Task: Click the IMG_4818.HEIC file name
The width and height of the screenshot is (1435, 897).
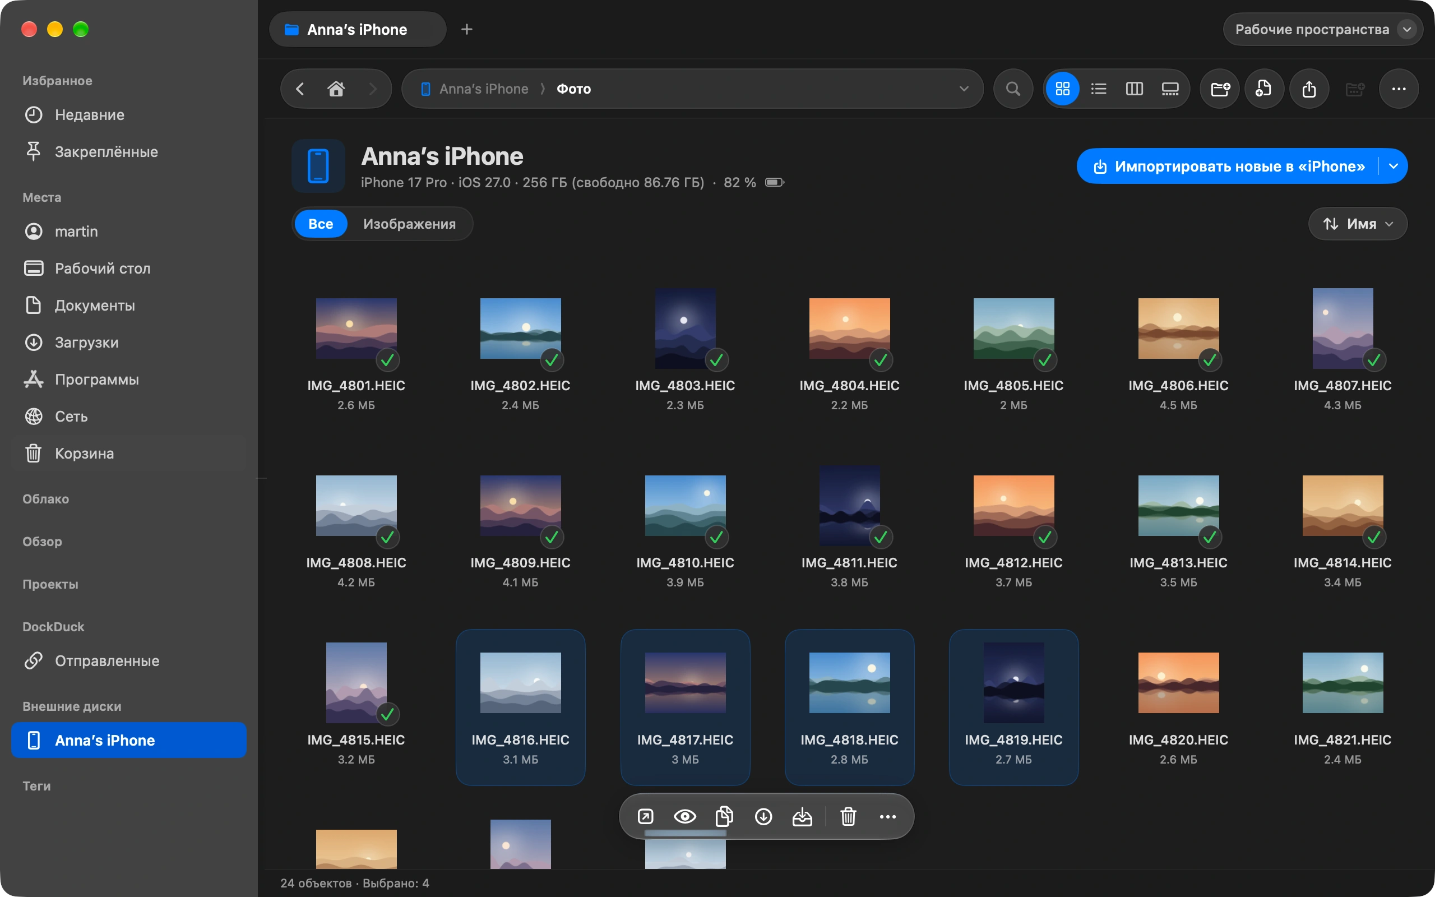Action: click(x=849, y=740)
